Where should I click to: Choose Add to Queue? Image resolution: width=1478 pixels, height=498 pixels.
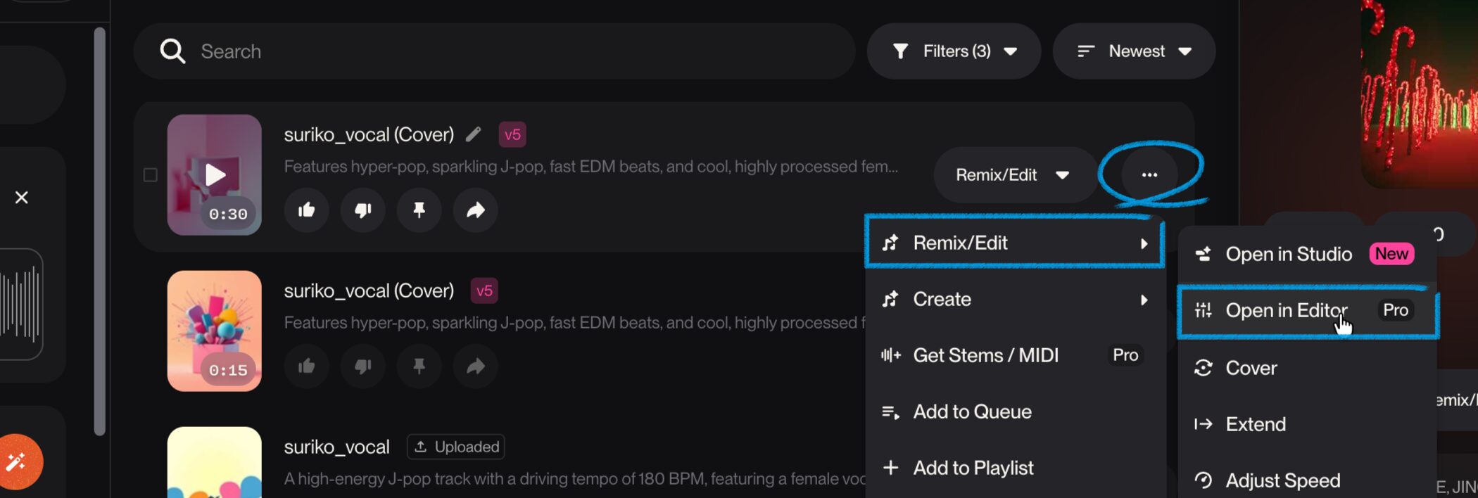pyautogui.click(x=972, y=411)
